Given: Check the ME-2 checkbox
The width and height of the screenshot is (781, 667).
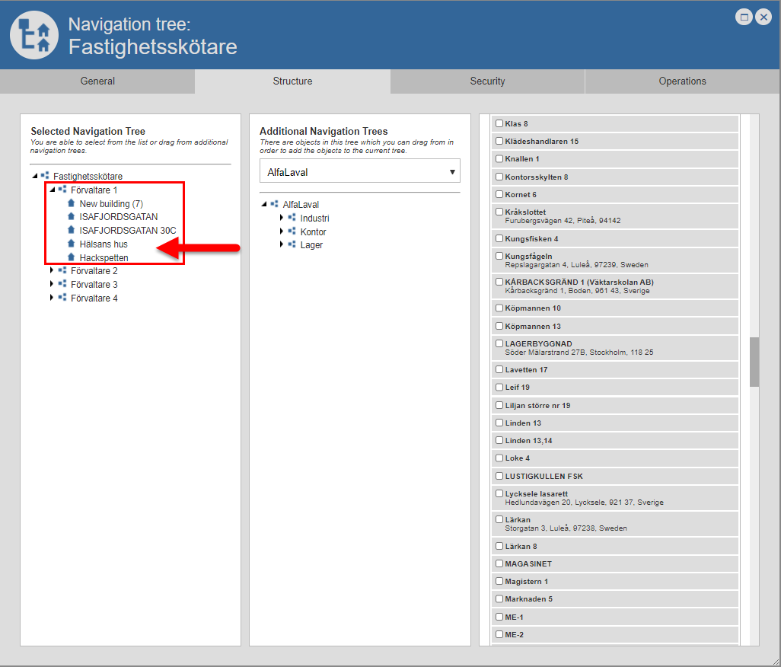Looking at the screenshot, I should point(499,634).
